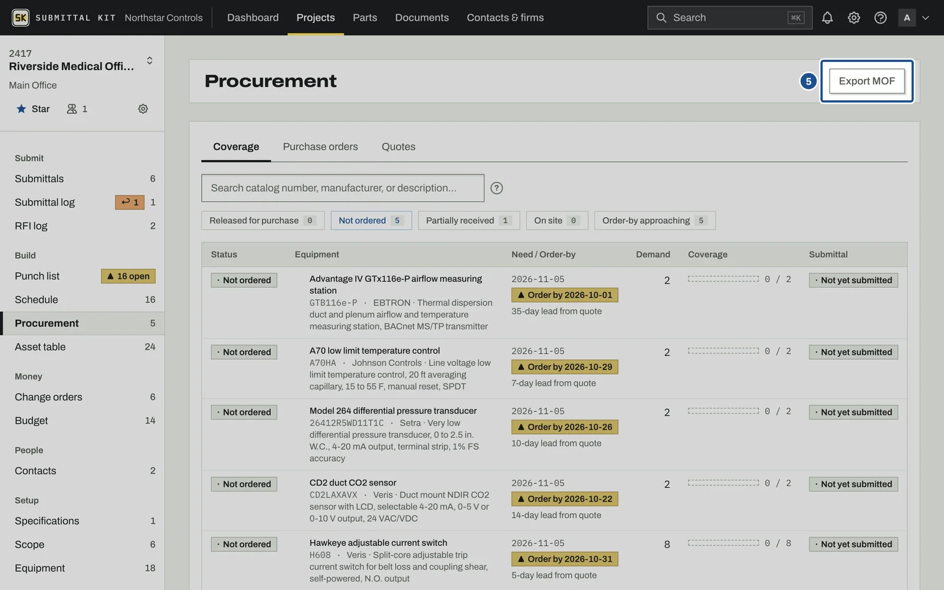
Task: Open global settings gear in top bar
Action: (x=854, y=18)
